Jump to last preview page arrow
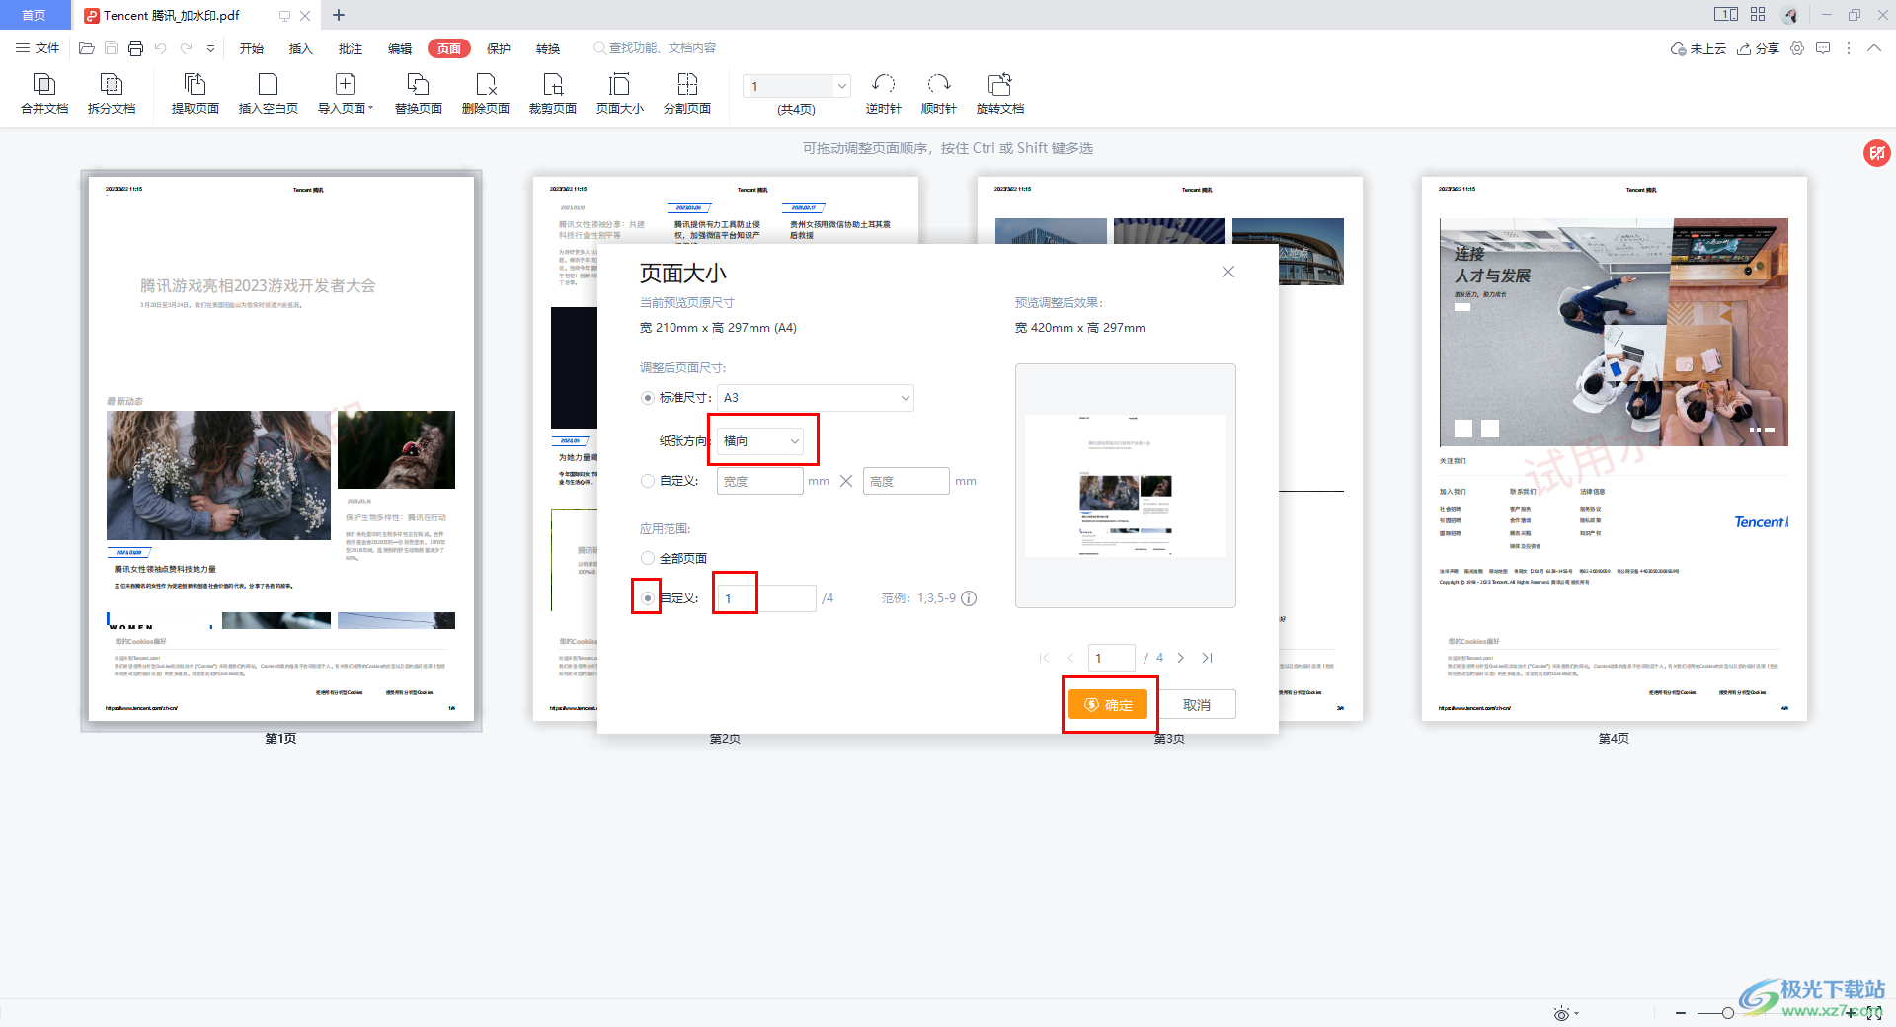This screenshot has width=1896, height=1027. 1207,658
